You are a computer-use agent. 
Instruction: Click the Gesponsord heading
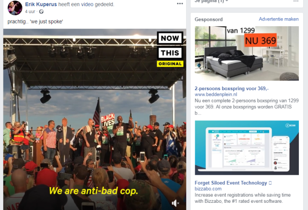click(x=209, y=19)
